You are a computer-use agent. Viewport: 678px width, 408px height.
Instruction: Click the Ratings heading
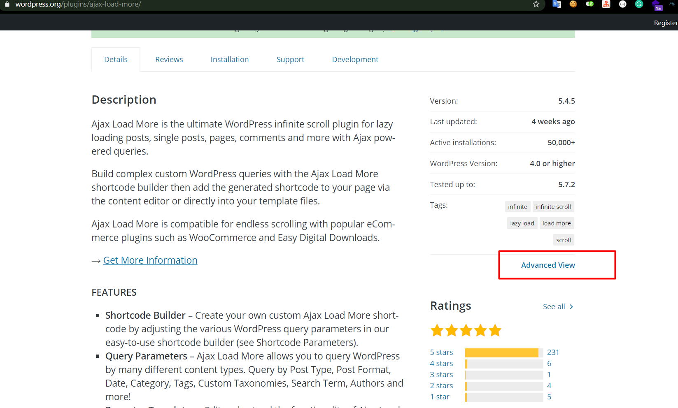coord(451,306)
